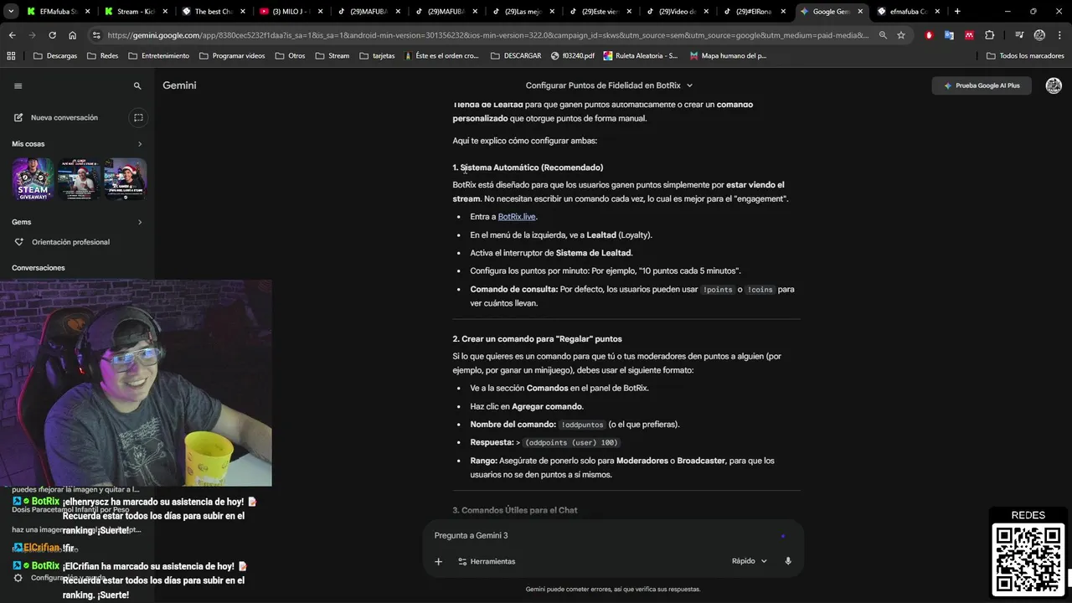Activate the microphone voice input
Image resolution: width=1072 pixels, height=603 pixels.
click(788, 561)
